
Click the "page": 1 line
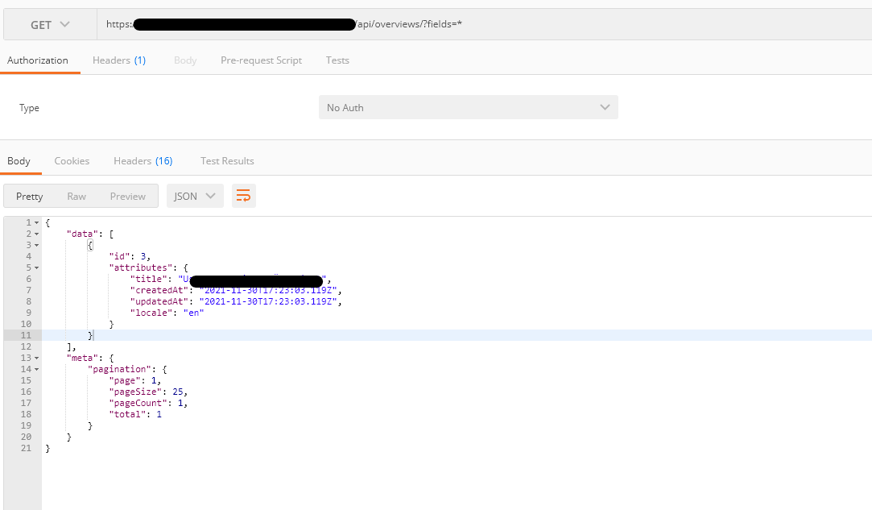coord(134,380)
